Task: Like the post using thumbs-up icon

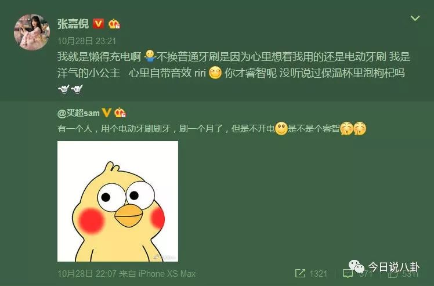Action: [393, 274]
